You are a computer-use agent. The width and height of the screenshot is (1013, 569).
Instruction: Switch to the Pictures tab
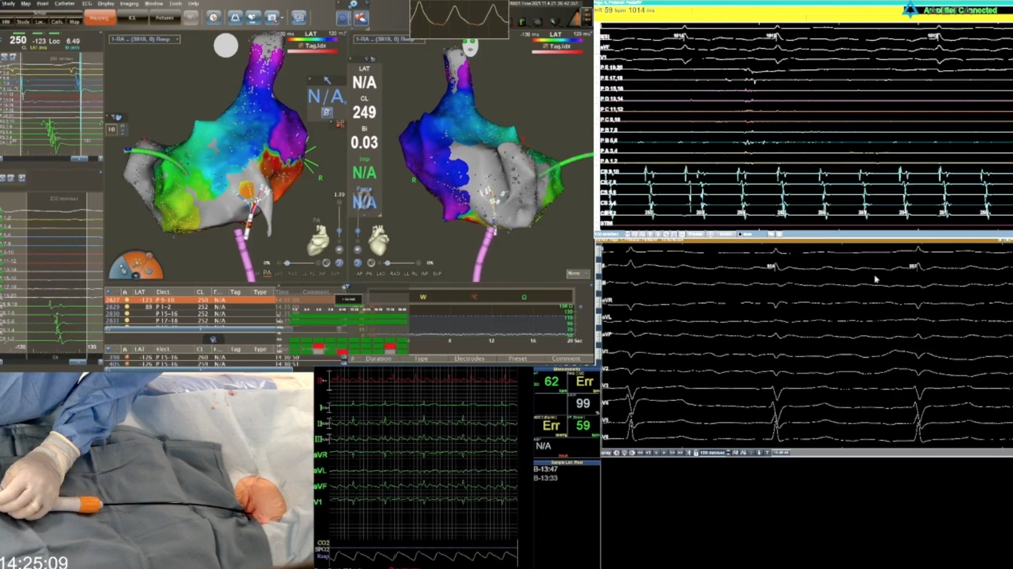click(x=164, y=18)
